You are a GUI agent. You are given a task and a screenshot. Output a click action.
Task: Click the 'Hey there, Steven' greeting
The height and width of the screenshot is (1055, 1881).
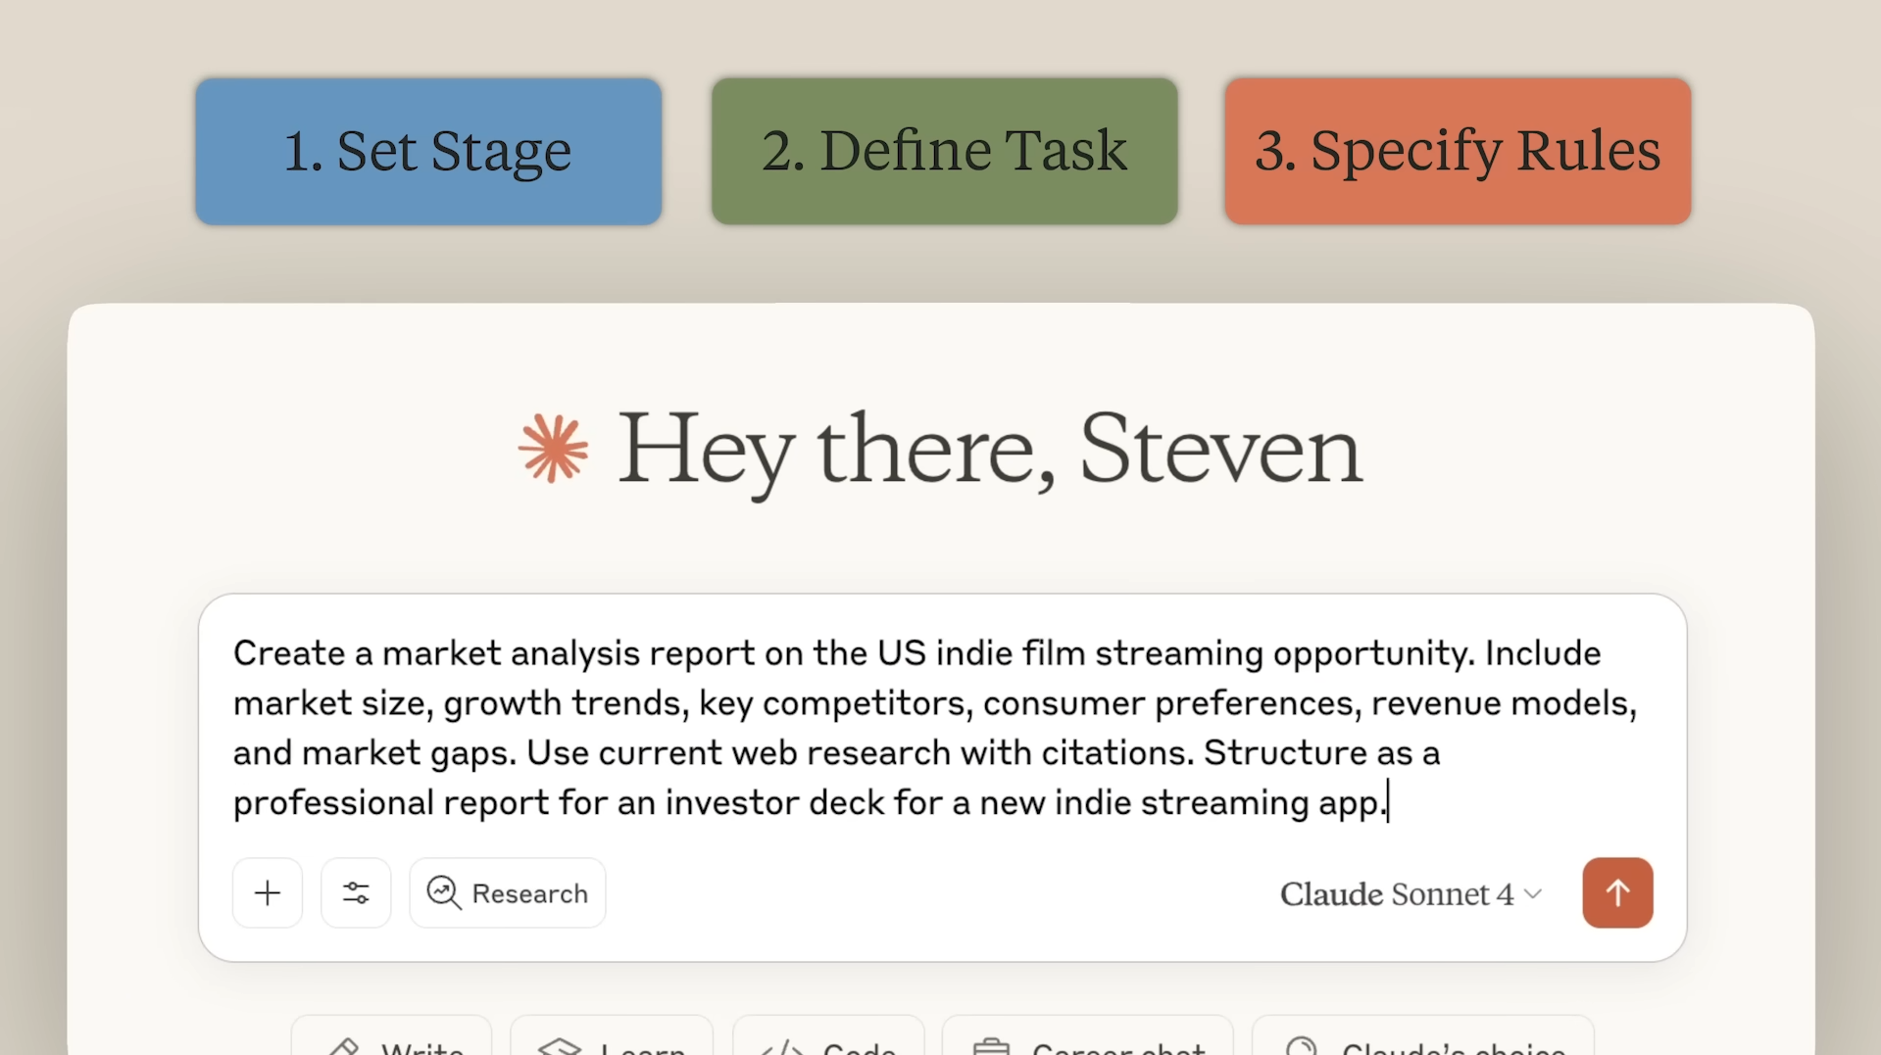click(x=990, y=449)
